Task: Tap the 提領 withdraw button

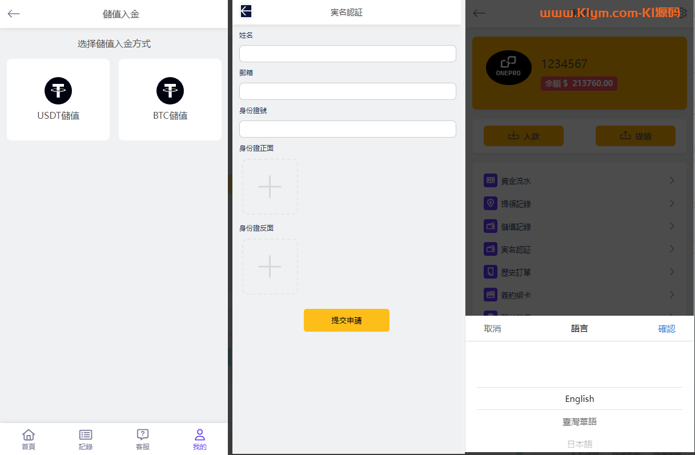Action: pos(636,136)
